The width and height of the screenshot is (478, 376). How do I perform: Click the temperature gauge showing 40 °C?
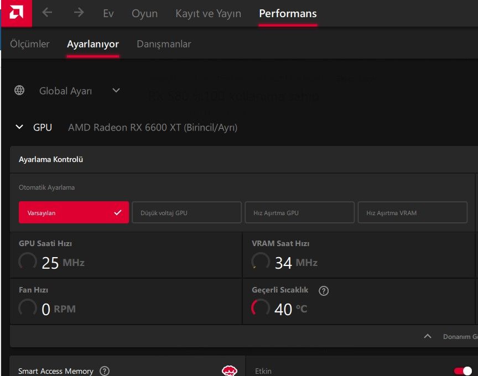click(261, 308)
